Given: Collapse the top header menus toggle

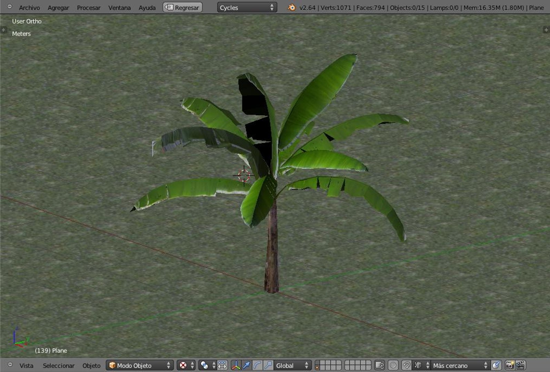Looking at the screenshot, I should tap(10, 7).
